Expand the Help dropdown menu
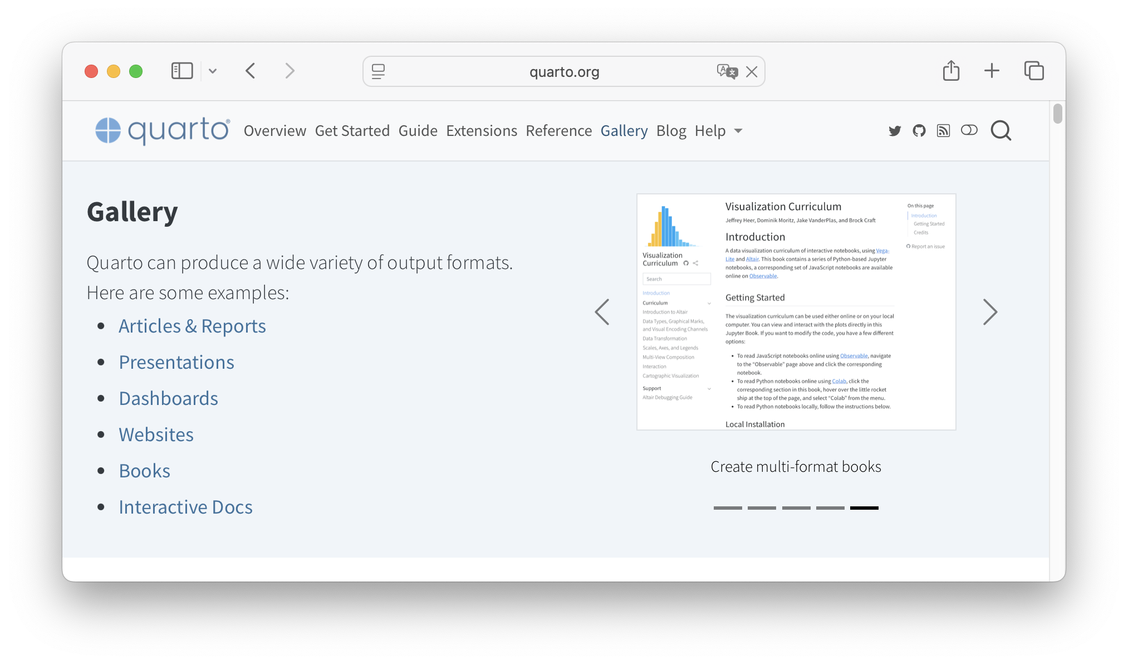Screen dimensions: 1128x664 718,131
